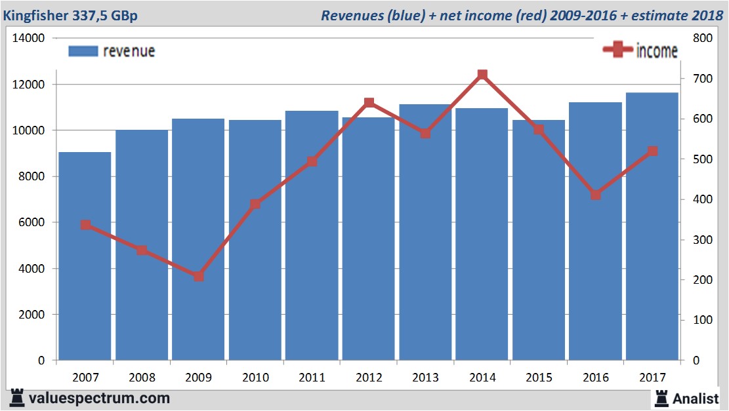This screenshot has width=729, height=411.
Task: Select the 2011 income data marker
Action: coord(312,161)
